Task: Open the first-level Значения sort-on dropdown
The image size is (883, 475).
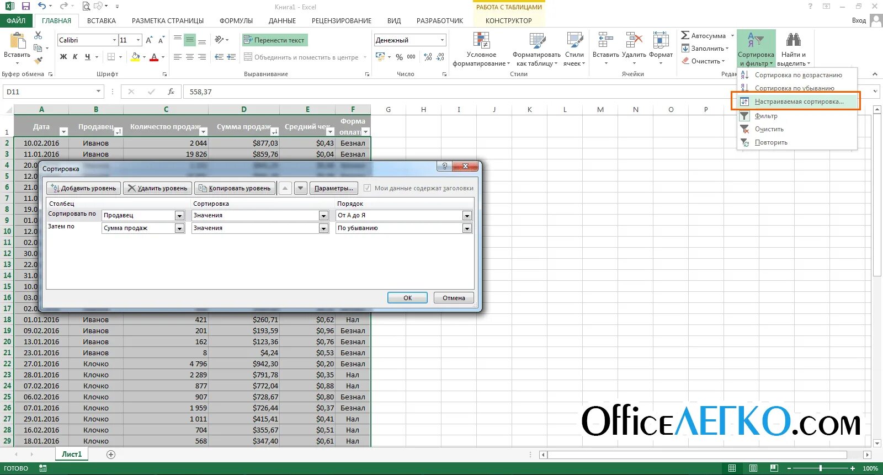Action: point(324,215)
